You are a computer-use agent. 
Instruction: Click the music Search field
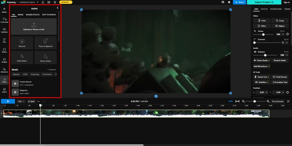point(51,70)
